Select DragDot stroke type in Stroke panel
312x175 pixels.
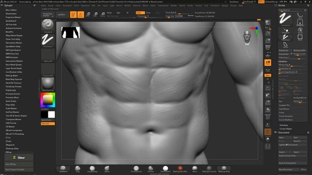coord(286,30)
